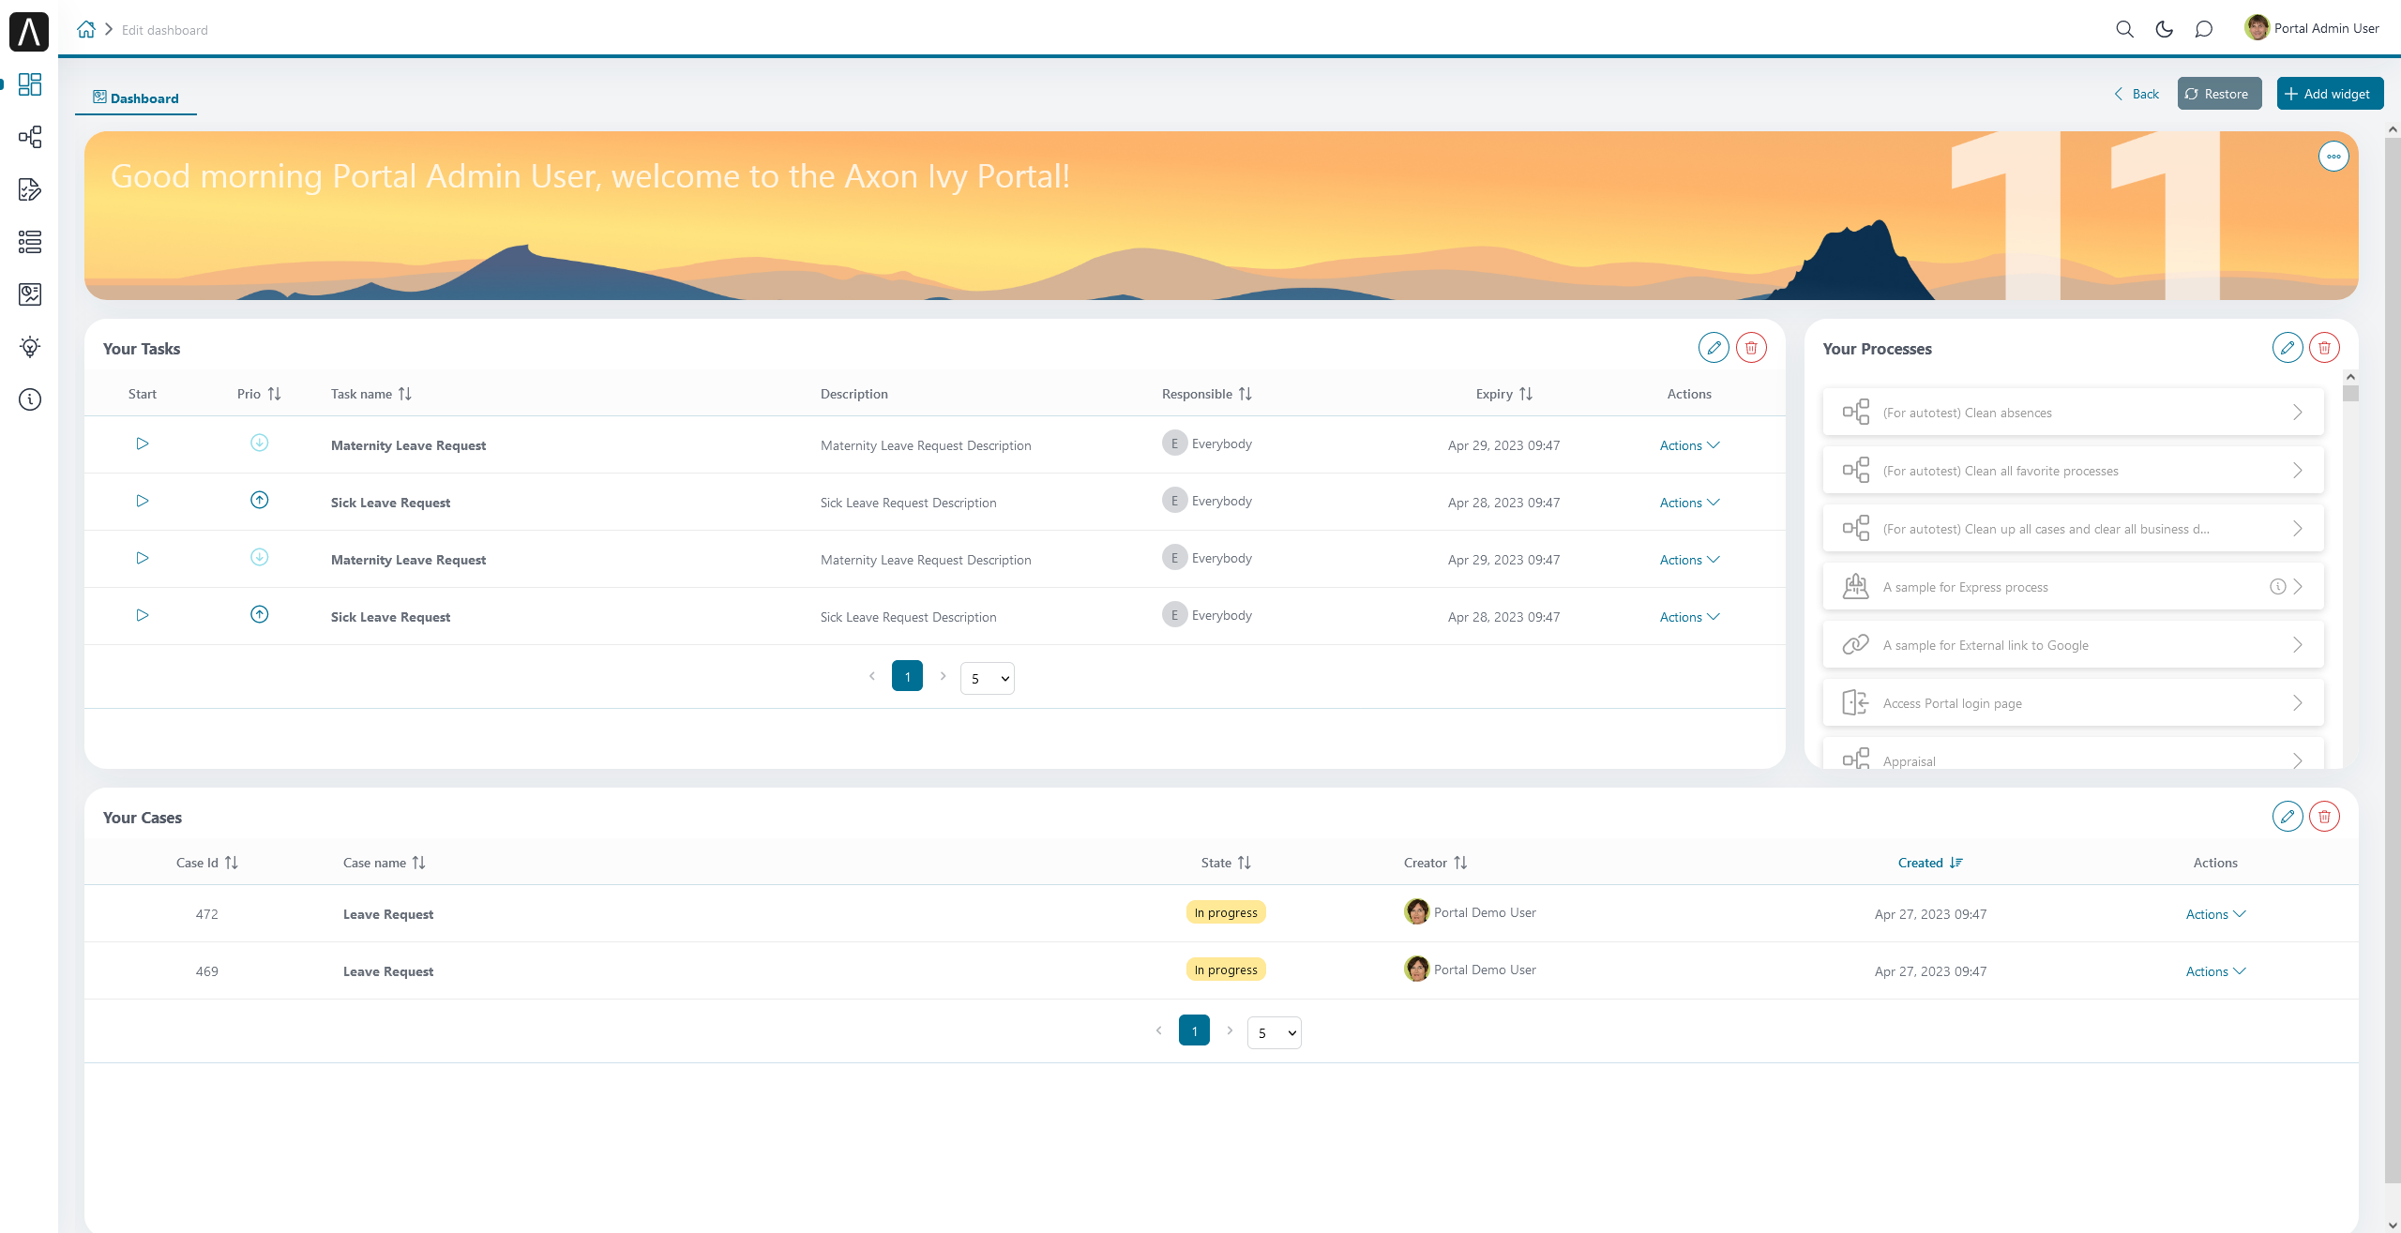This screenshot has height=1233, width=2401.
Task: Open the Dashboard sidebar icon
Action: tap(30, 84)
